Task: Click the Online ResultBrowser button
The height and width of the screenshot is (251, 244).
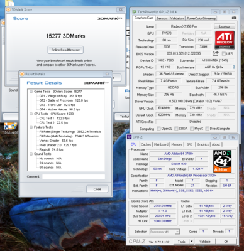Action: (x=65, y=50)
